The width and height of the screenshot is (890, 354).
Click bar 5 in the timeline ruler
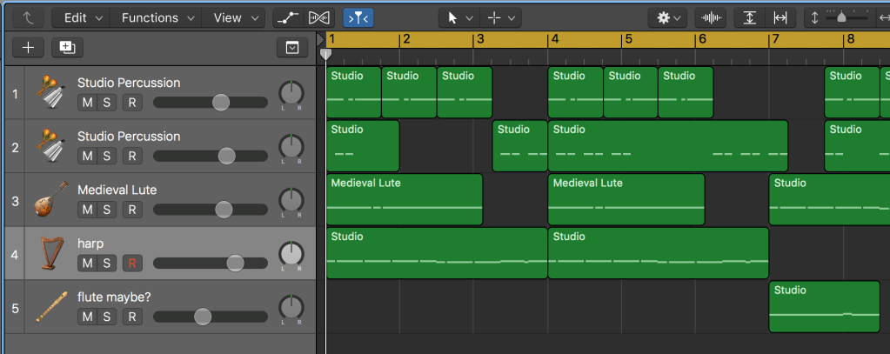point(628,39)
